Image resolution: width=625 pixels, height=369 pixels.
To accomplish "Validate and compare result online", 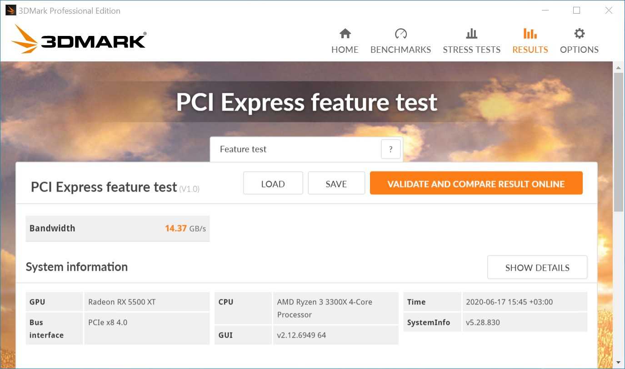I will coord(476,184).
